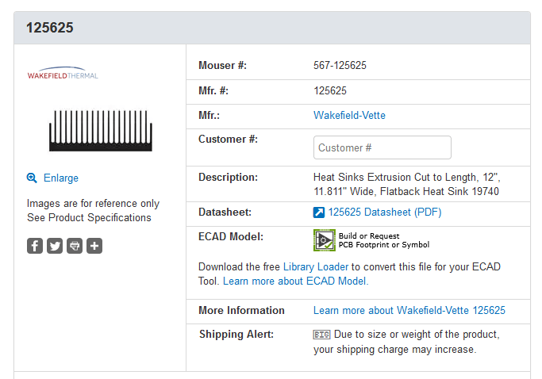Click the heat sink product image
542x379 pixels.
101,131
